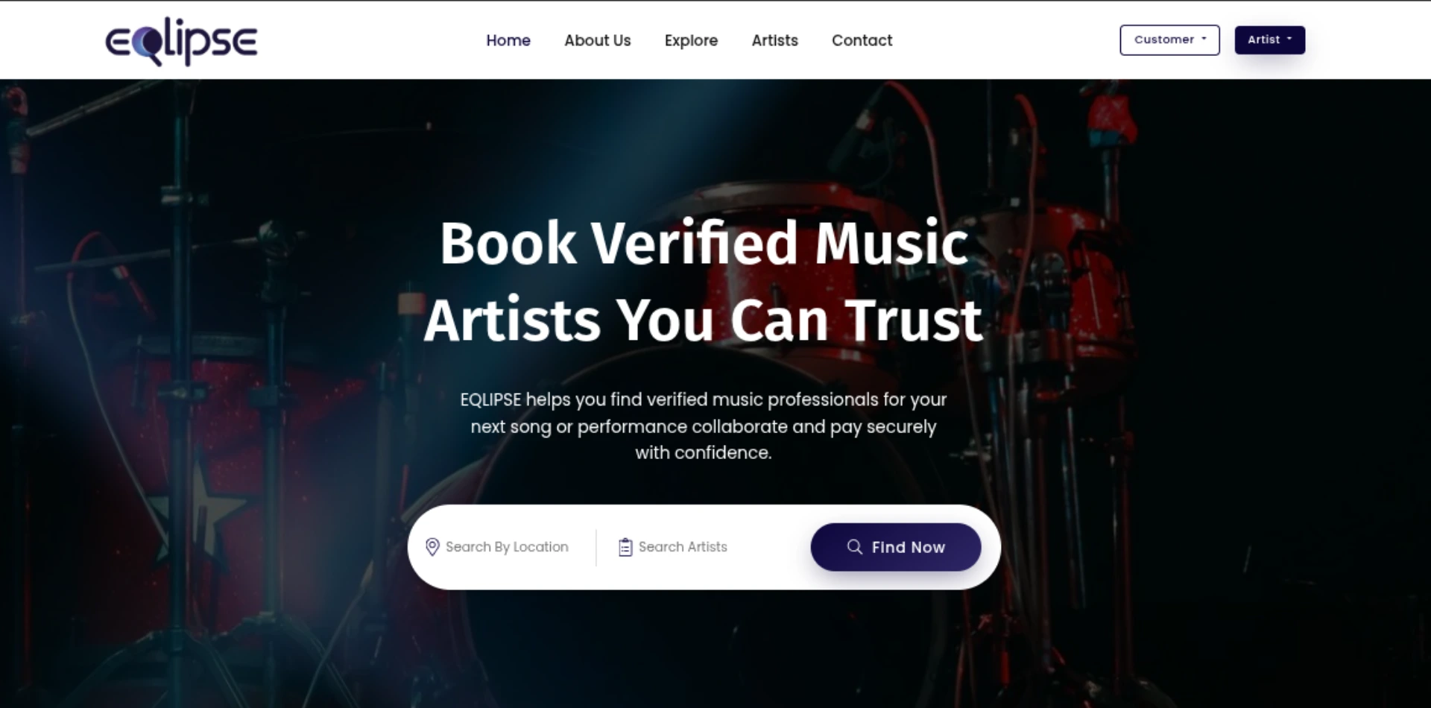This screenshot has height=708, width=1431.
Task: Open the About Us page
Action: [597, 40]
